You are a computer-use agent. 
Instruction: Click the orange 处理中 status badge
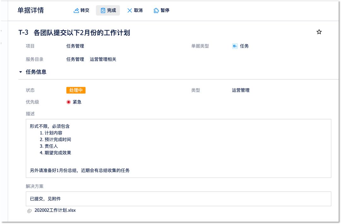76,90
